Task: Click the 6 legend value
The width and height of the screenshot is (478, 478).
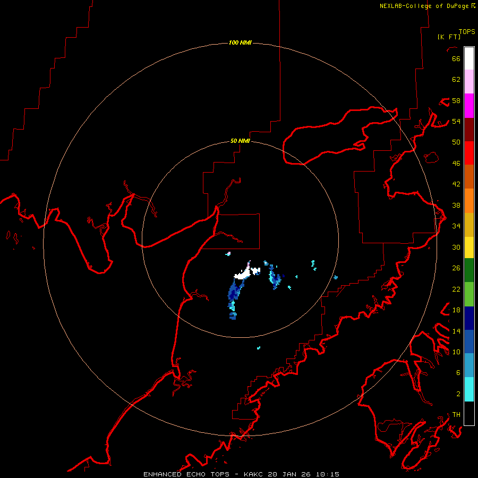Action: (458, 373)
